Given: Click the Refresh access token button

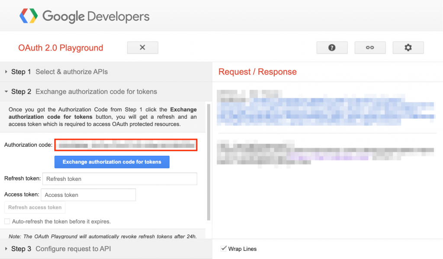Looking at the screenshot, I should click(x=35, y=208).
